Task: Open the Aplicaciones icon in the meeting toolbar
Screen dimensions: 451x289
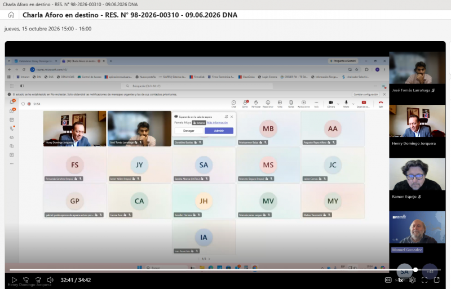Action: [x=303, y=104]
